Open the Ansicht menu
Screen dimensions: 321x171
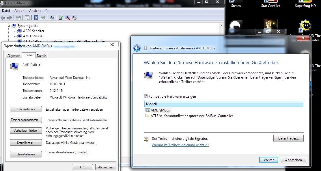35,11
